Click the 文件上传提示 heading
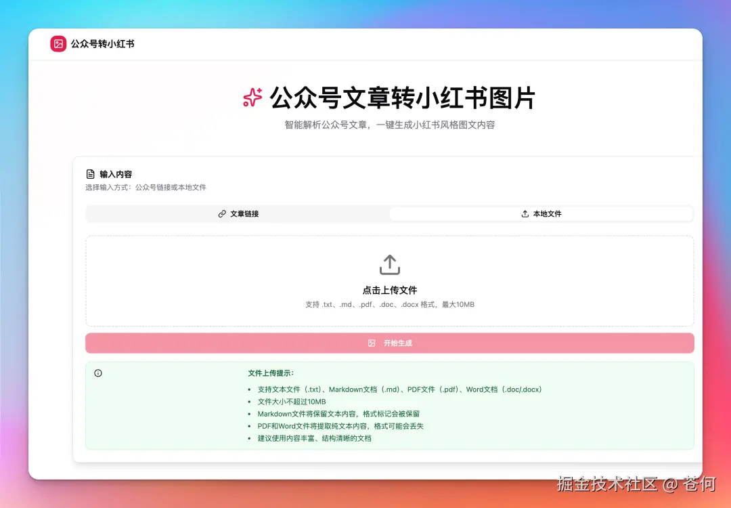The width and height of the screenshot is (731, 508). tap(271, 373)
